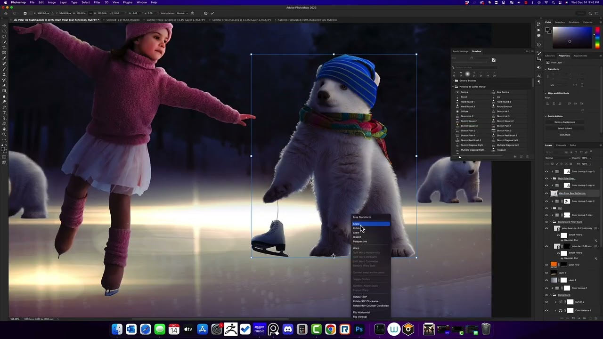The width and height of the screenshot is (603, 339).
Task: Click the brush size slider in Brushes panel
Action: coord(471,58)
